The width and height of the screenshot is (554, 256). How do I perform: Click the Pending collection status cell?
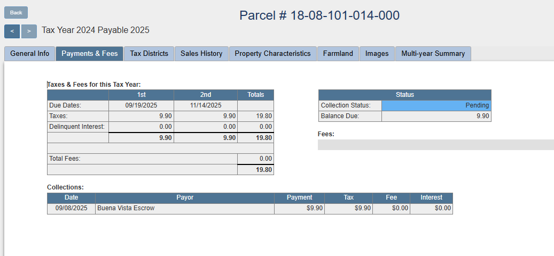(x=436, y=105)
